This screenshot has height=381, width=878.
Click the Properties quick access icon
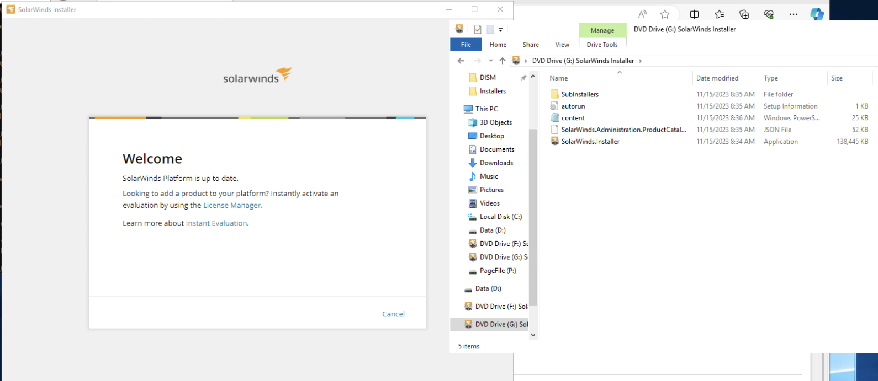pyautogui.click(x=478, y=30)
